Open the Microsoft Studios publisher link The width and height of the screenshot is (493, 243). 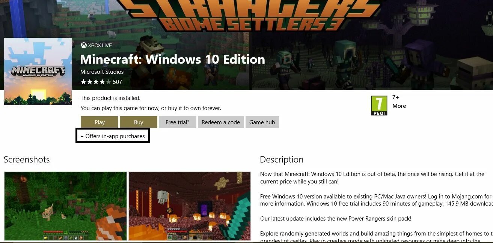pyautogui.click(x=102, y=72)
